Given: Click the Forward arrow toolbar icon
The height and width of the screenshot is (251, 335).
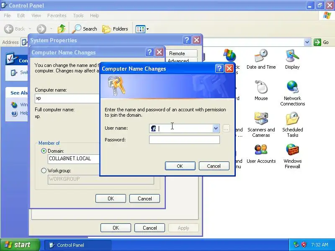Looking at the screenshot, I should tap(41, 29).
